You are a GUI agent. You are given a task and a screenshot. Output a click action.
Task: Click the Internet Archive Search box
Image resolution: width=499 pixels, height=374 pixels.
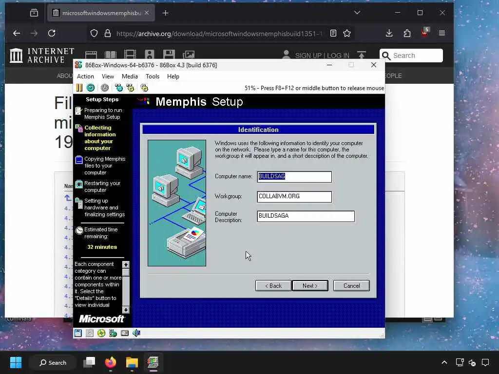point(411,56)
